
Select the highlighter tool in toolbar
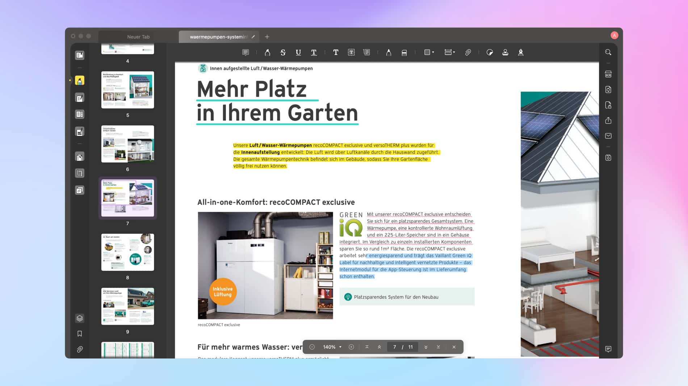(267, 52)
